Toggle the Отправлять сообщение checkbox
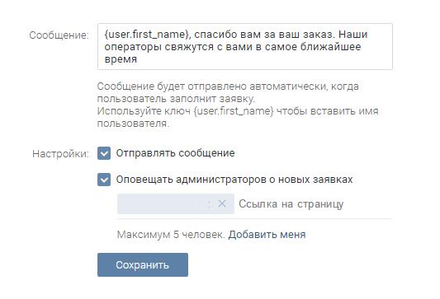 [104, 153]
